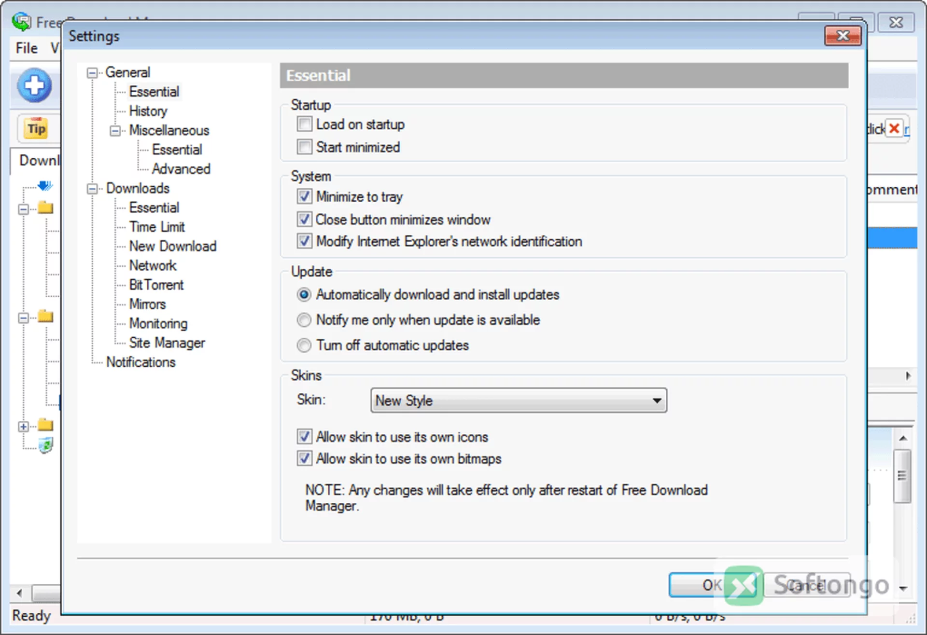Image resolution: width=927 pixels, height=635 pixels.
Task: Click the recycle bin icon in main tree
Action: 46,445
